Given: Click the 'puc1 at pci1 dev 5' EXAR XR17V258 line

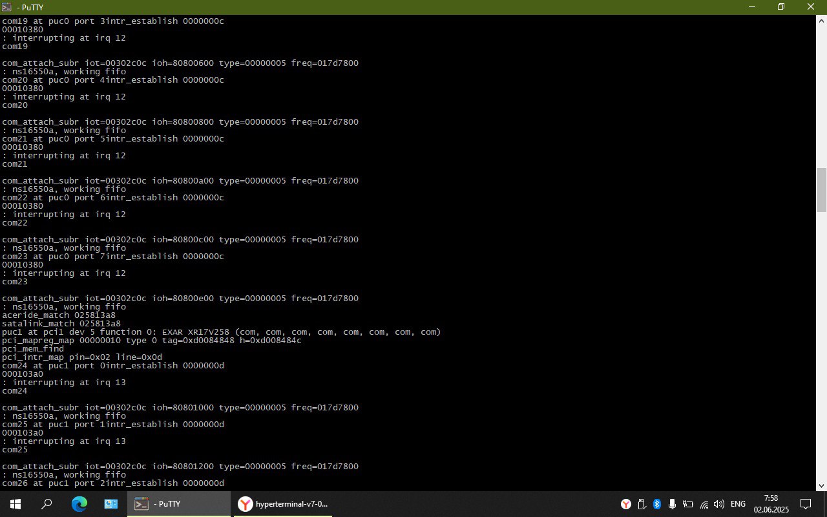Looking at the screenshot, I should coord(222,332).
